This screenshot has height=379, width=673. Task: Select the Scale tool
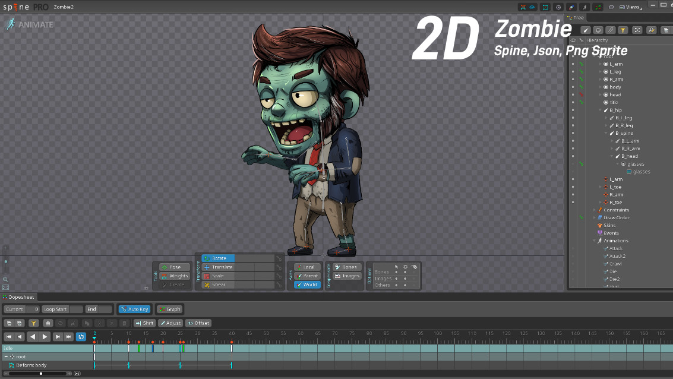point(217,276)
